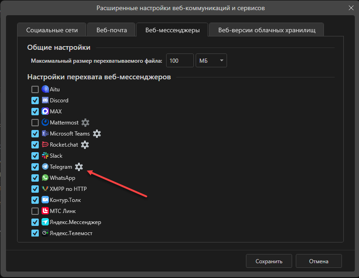Click the Telegram logo icon
Viewport: 359px width, 278px height.
pos(45,166)
